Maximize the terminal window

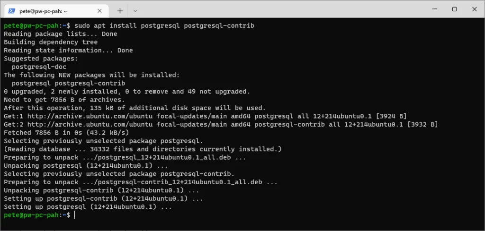point(454,9)
